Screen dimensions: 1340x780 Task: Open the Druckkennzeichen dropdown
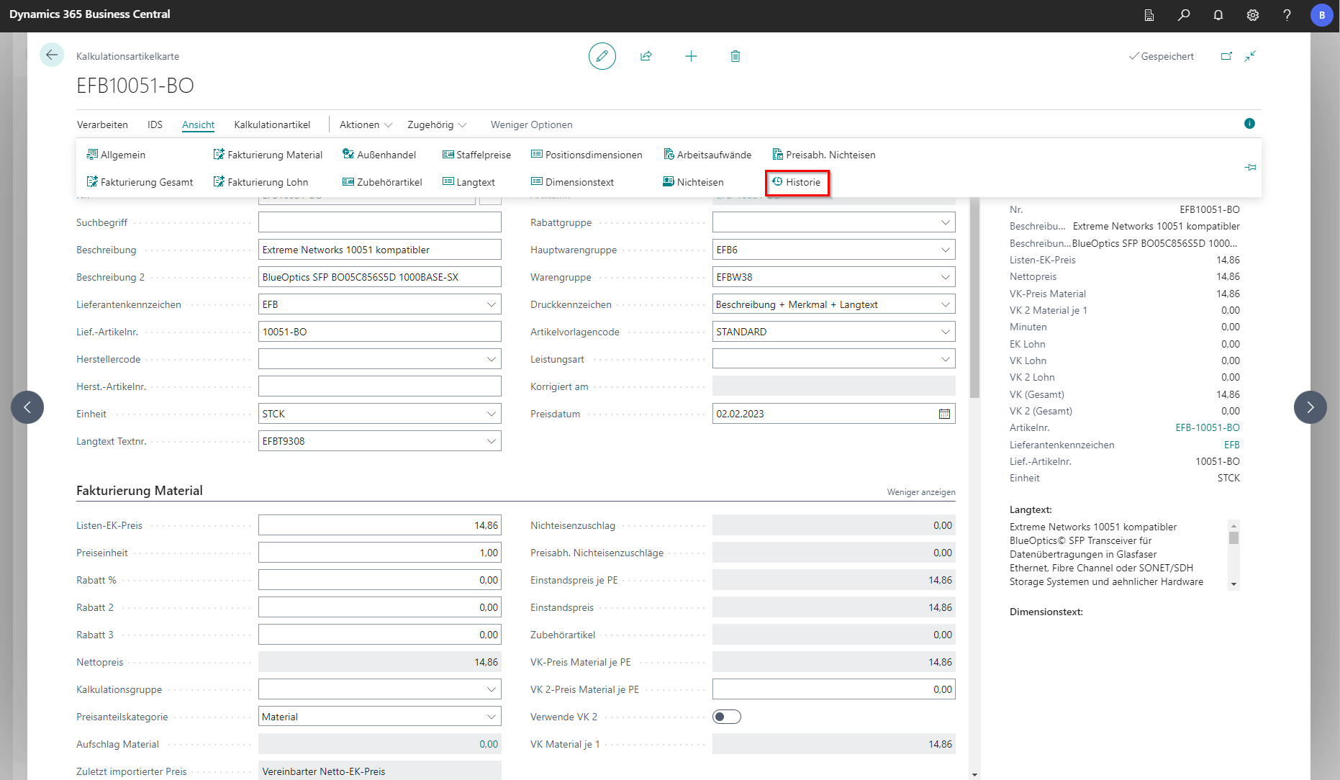945,304
